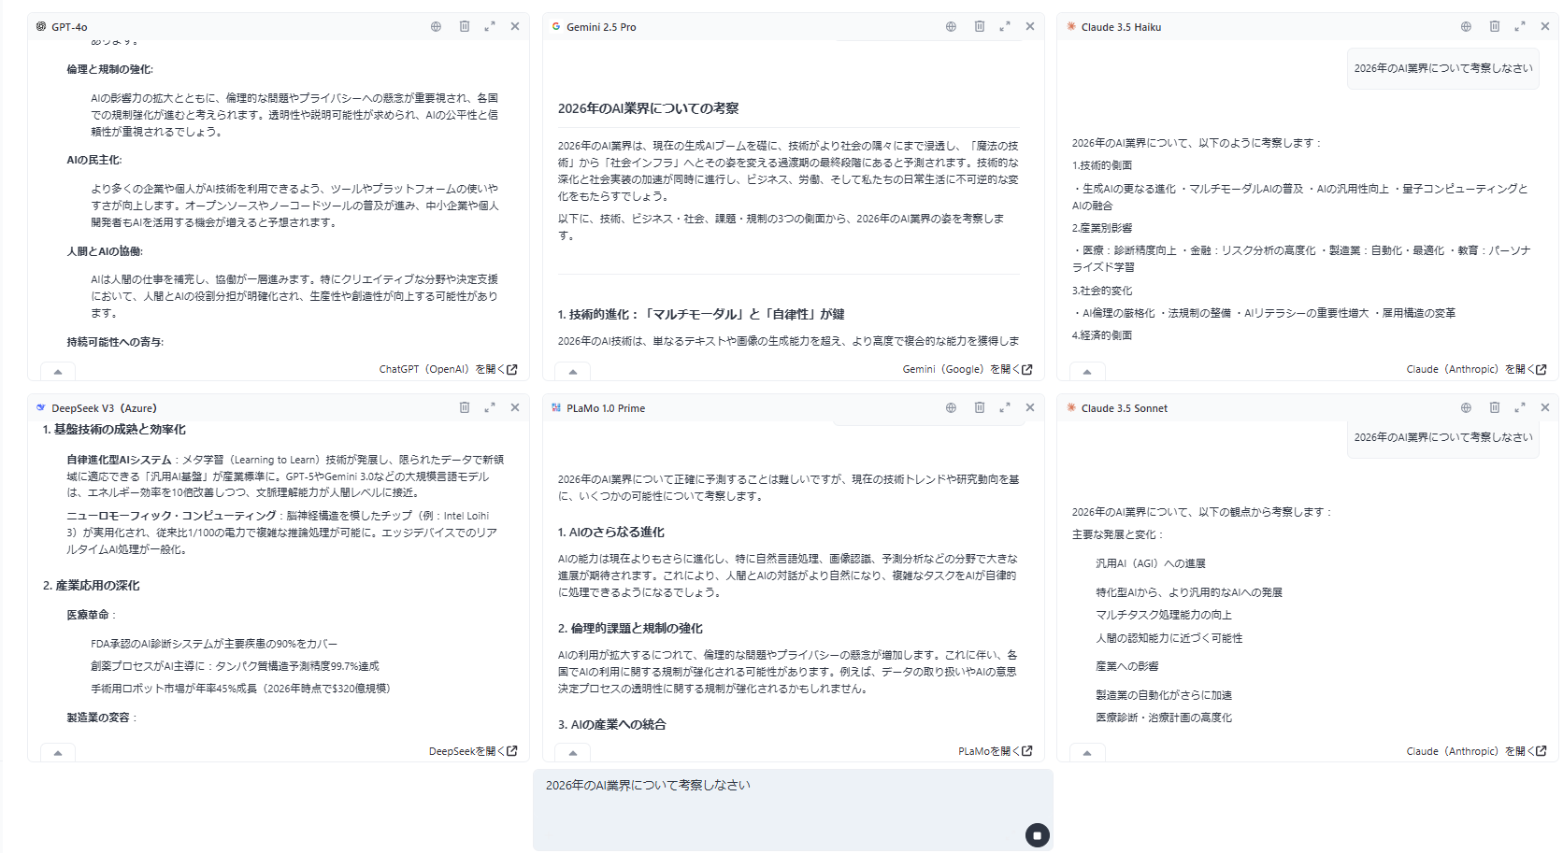1563x853 pixels.
Task: Collapse Claude 3.5 Sonnet panel with up-arrow
Action: 1087,752
